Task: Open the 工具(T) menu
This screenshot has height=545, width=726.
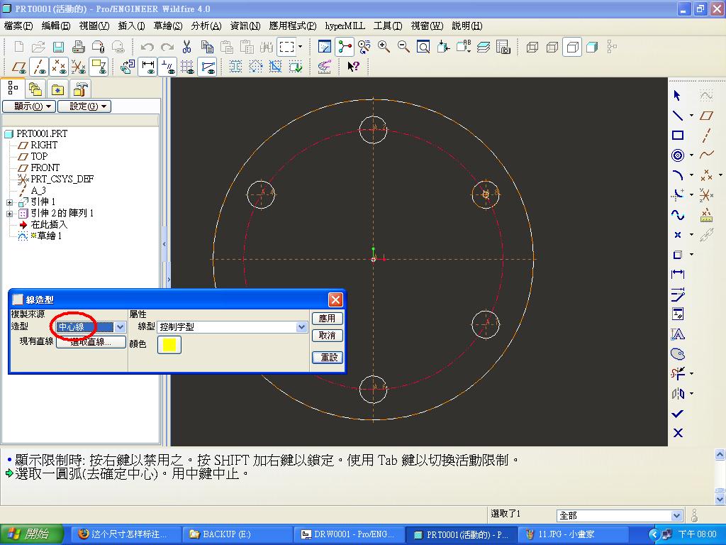Action: click(x=388, y=26)
